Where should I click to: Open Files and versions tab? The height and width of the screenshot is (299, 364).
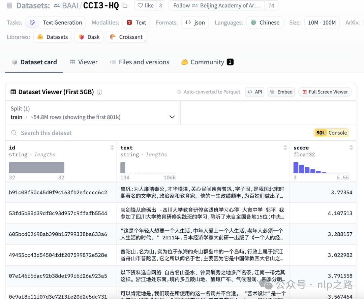click(140, 62)
